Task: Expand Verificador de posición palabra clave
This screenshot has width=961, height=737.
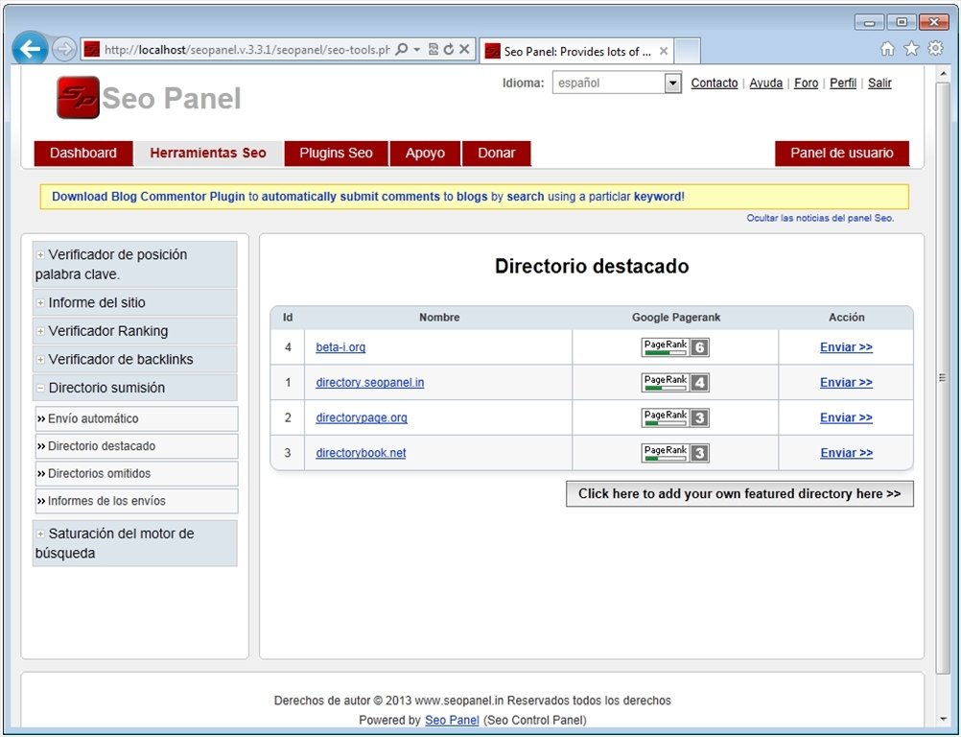Action: (135, 264)
